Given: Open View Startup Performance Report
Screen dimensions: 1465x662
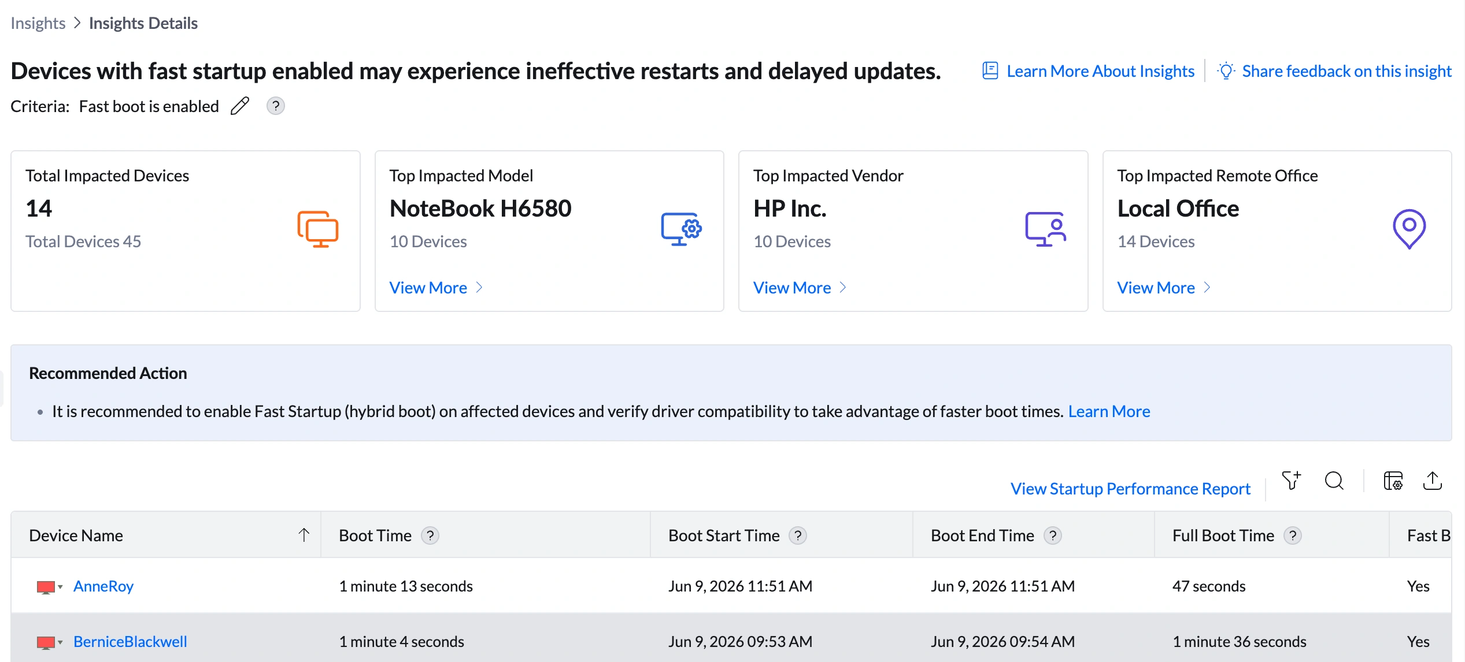Looking at the screenshot, I should [x=1130, y=489].
